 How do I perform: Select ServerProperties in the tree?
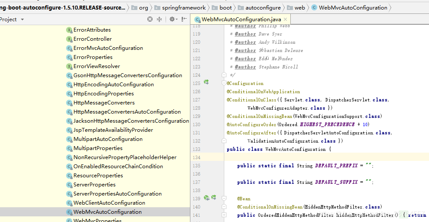click(x=94, y=185)
